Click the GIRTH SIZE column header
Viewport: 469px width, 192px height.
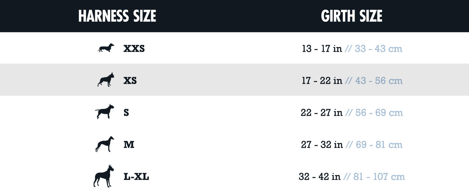coord(352,16)
